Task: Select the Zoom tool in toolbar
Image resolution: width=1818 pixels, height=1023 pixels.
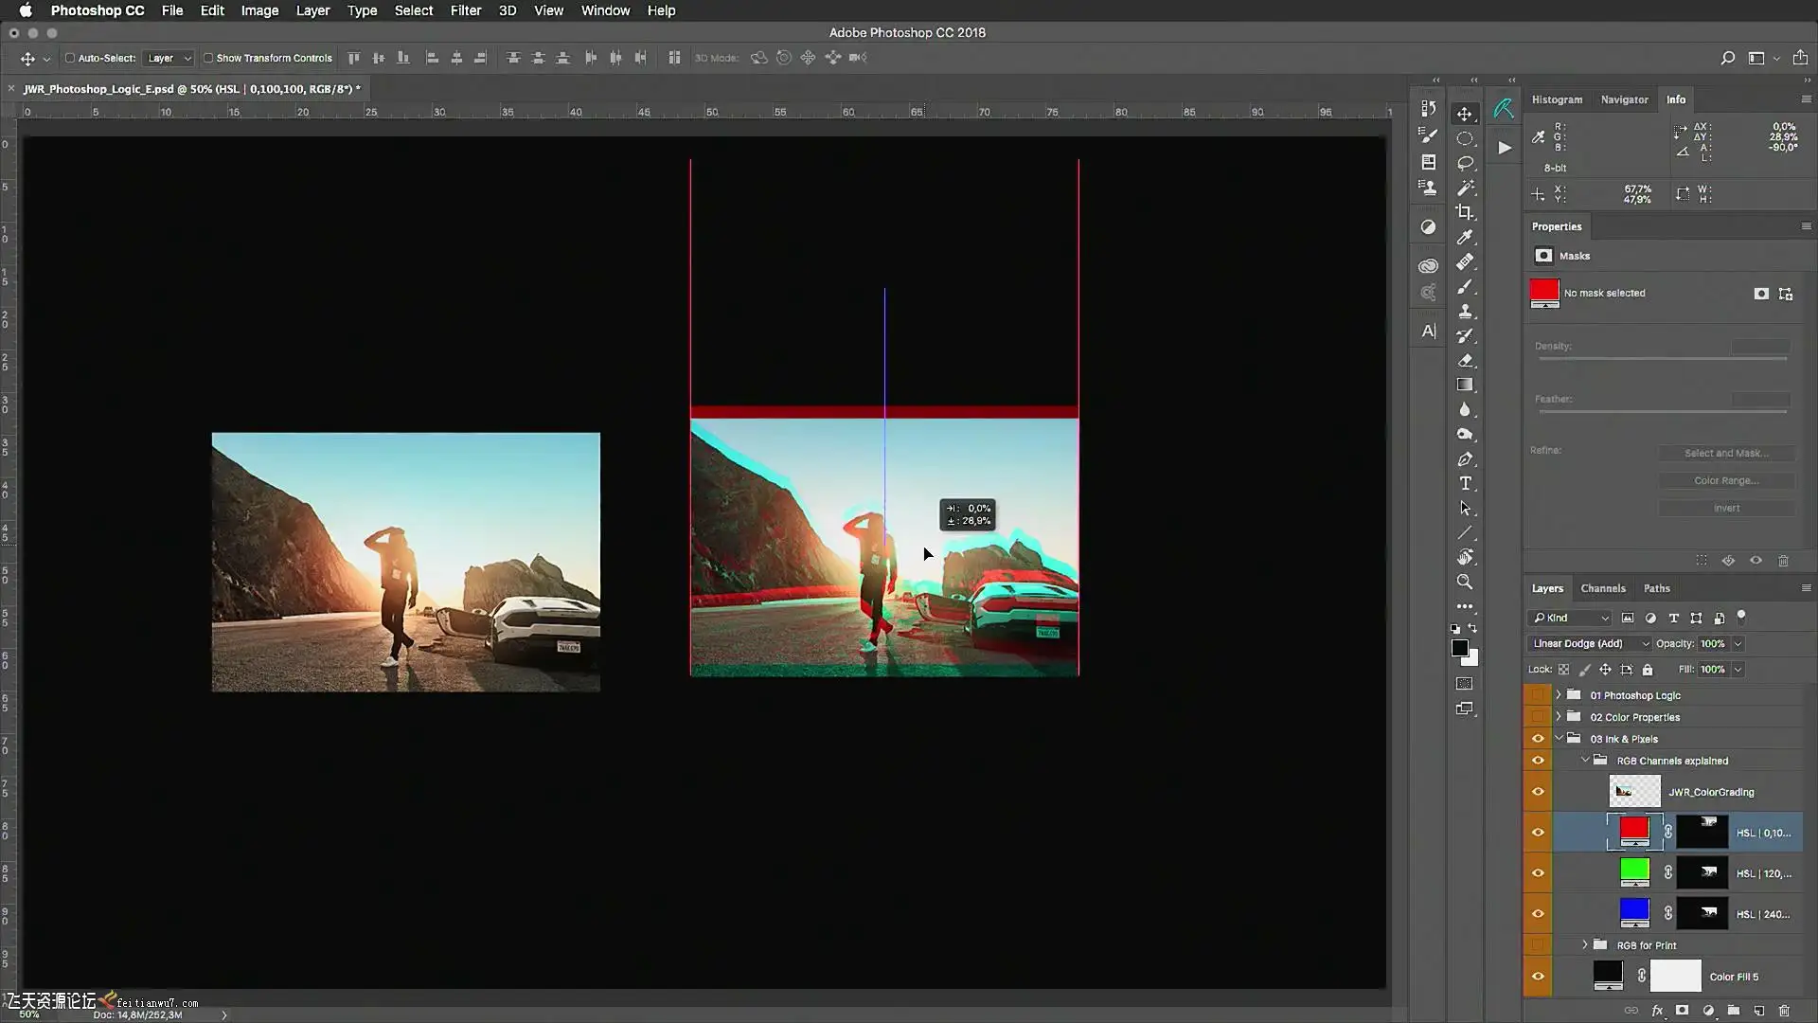Action: (1465, 582)
